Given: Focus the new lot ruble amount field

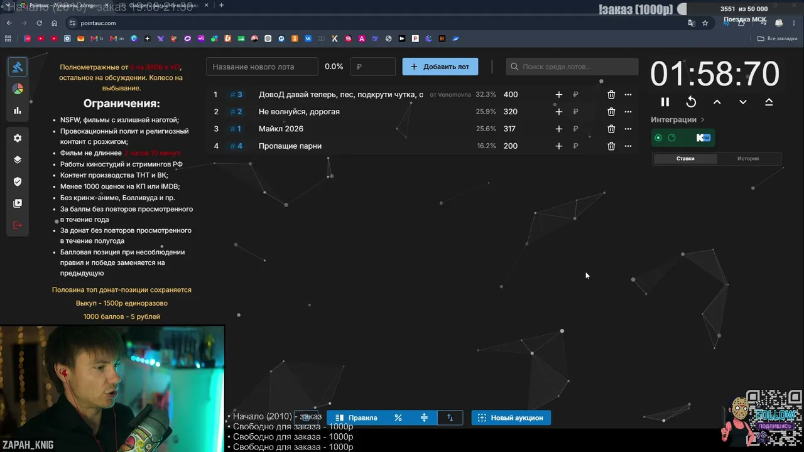Looking at the screenshot, I should (x=373, y=67).
